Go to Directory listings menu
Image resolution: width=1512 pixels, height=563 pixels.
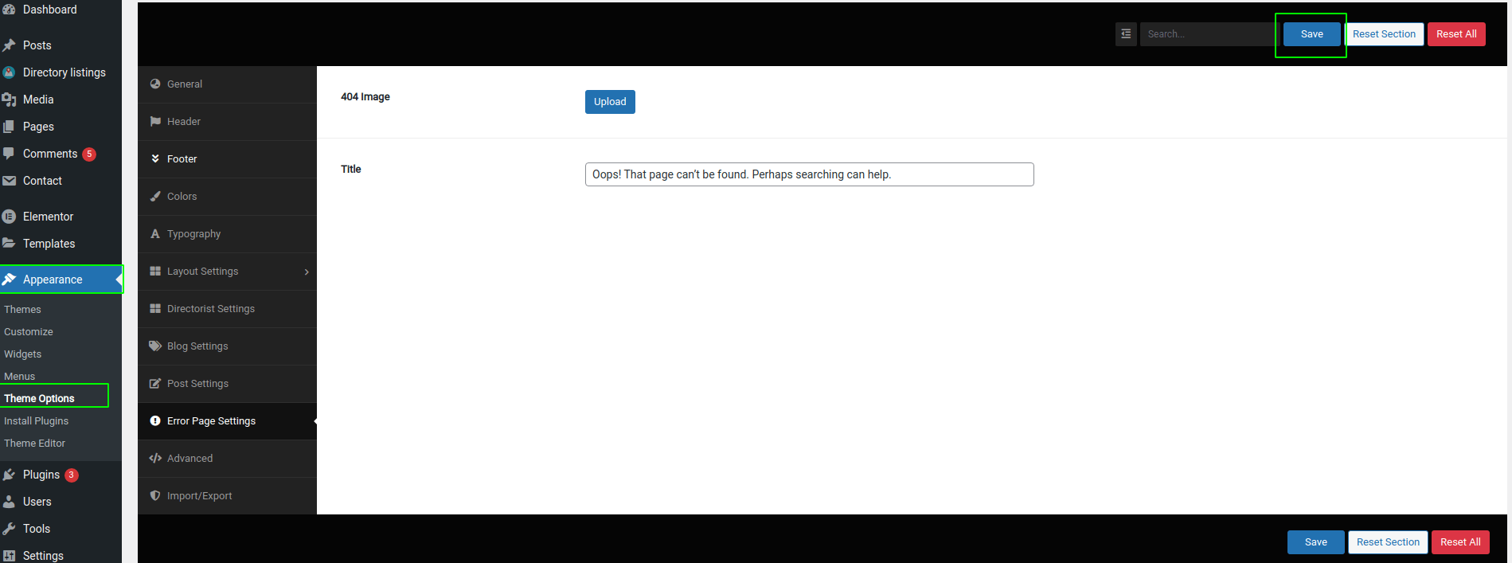[64, 72]
